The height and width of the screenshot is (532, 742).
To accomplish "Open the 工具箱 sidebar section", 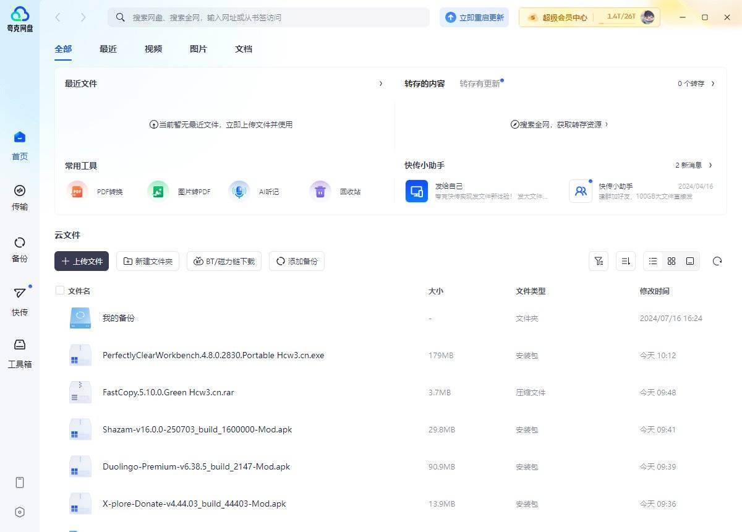I will pyautogui.click(x=20, y=353).
